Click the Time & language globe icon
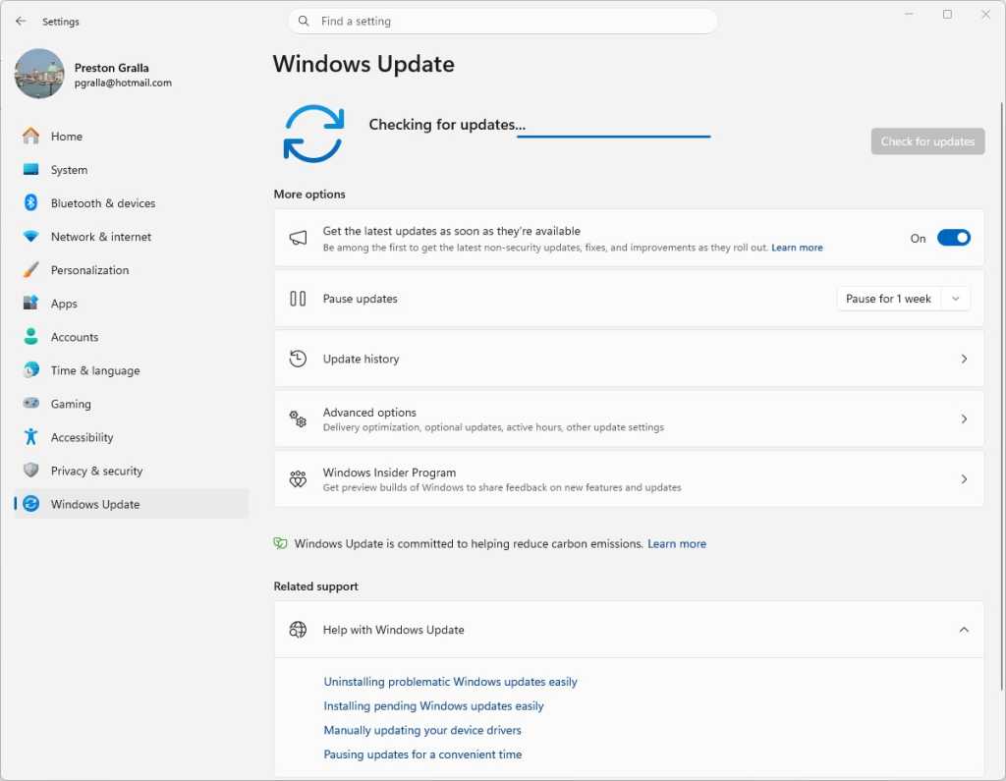Viewport: 1006px width, 781px height. coord(30,369)
